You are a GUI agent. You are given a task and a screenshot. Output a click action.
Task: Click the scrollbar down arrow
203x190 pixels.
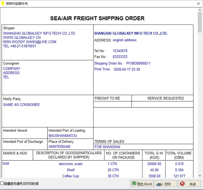click(x=200, y=176)
